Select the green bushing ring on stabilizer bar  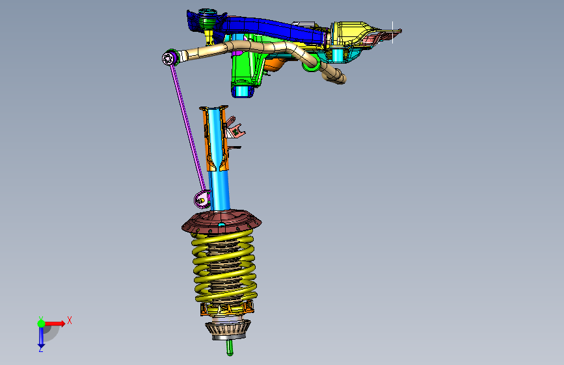312,65
